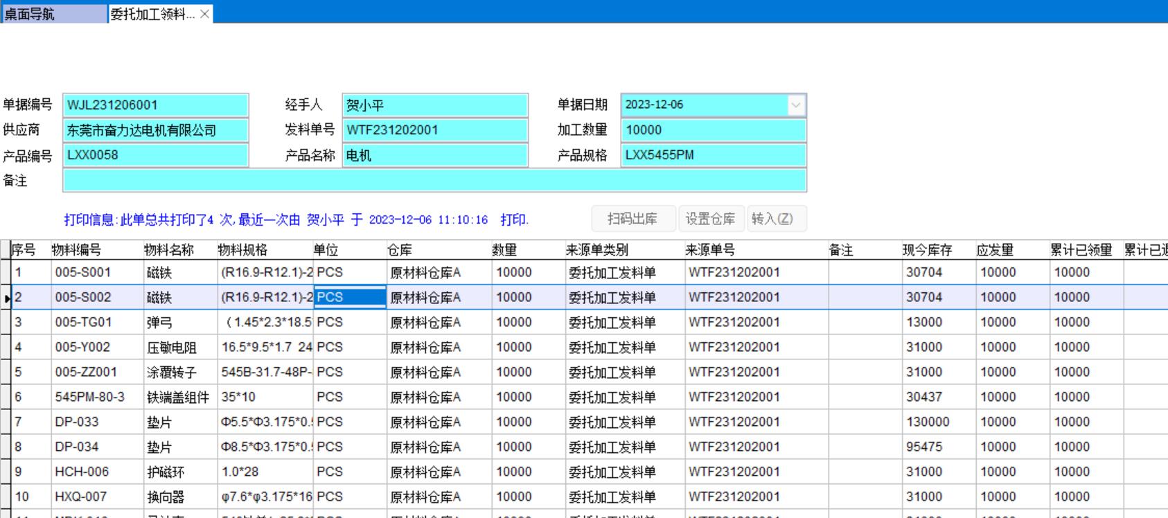Click the 物料编号 column header
The width and height of the screenshot is (1168, 518).
coord(76,250)
